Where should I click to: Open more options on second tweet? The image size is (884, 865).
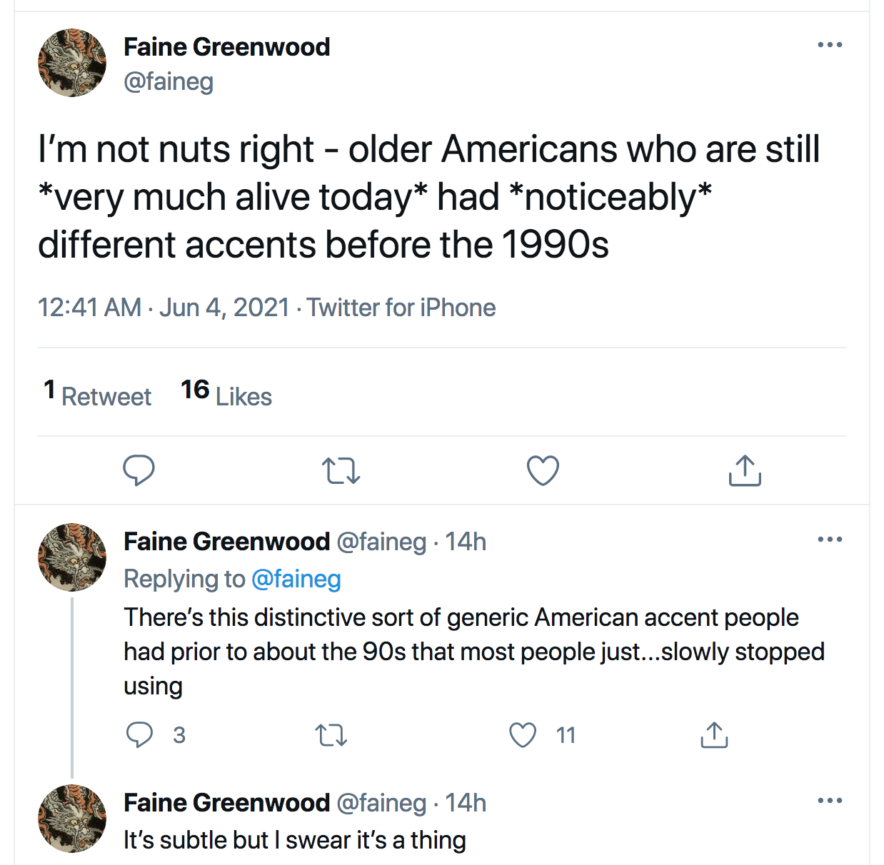tap(830, 540)
